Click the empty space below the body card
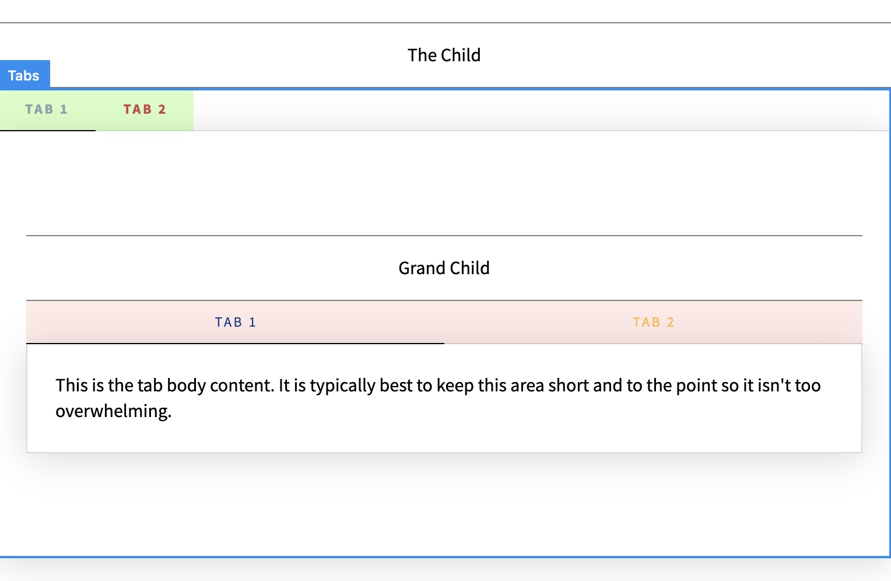891x581 pixels. pyautogui.click(x=444, y=505)
